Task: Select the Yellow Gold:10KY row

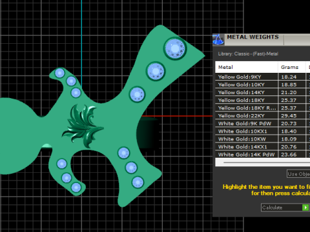Action: (x=263, y=84)
